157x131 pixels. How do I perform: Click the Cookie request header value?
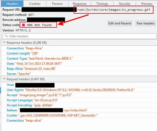(58, 115)
